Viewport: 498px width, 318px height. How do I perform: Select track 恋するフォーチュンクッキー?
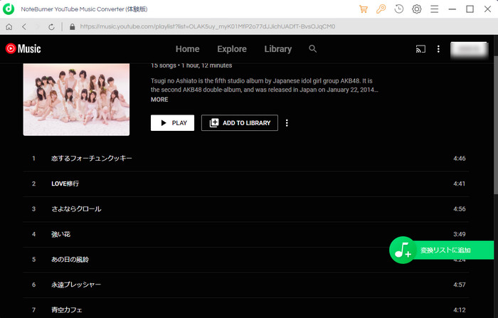pos(92,158)
